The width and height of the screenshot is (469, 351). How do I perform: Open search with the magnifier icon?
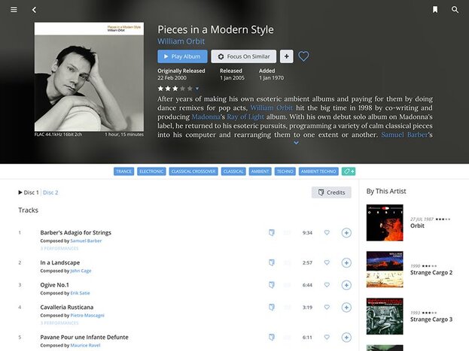pyautogui.click(x=455, y=10)
